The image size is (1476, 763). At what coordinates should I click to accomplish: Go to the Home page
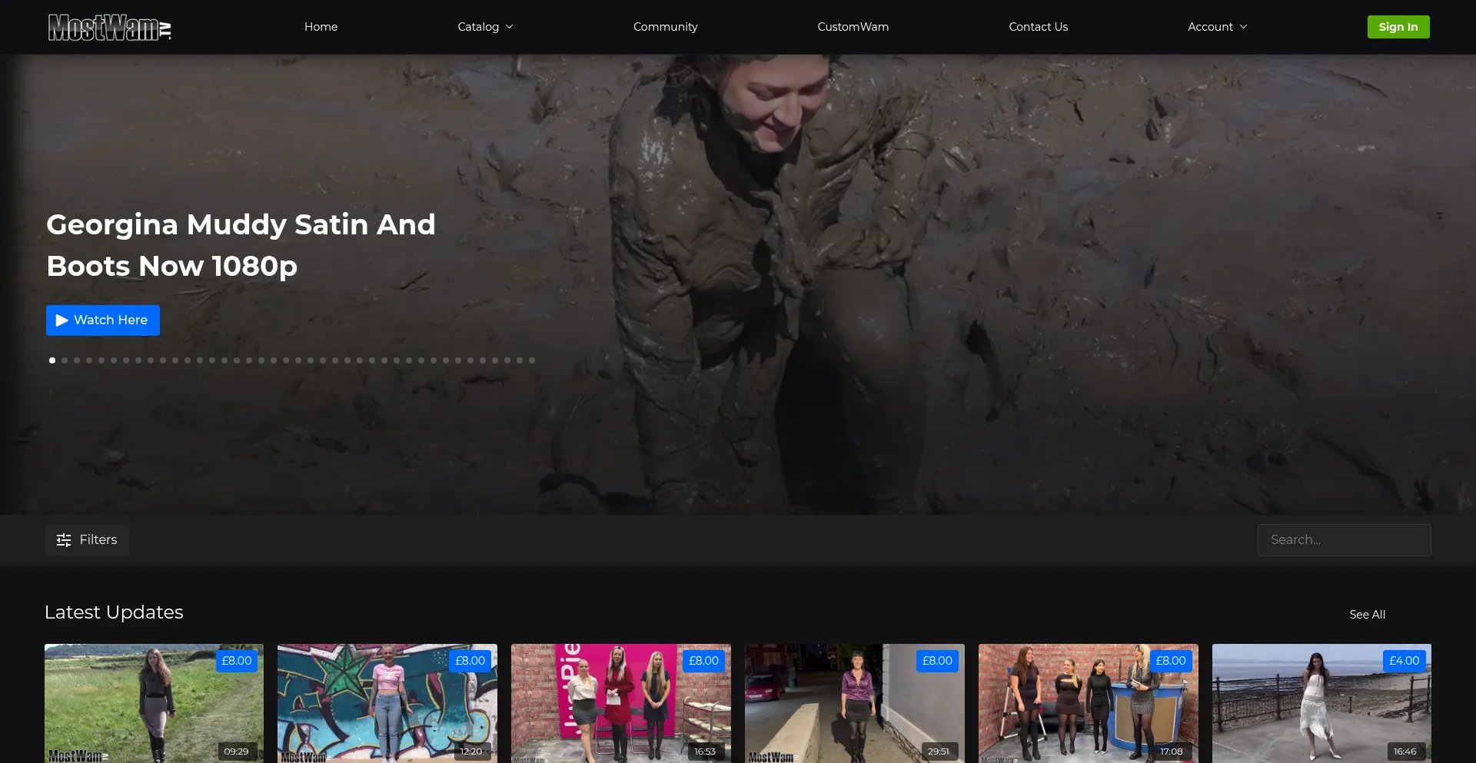pos(321,27)
